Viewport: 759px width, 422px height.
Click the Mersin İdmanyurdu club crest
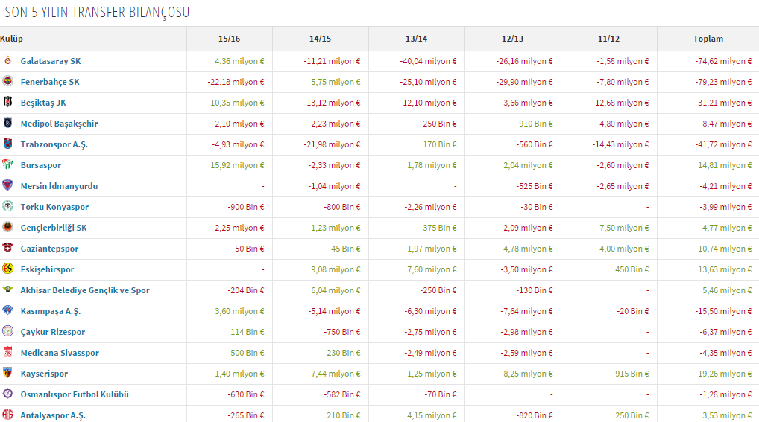7,185
